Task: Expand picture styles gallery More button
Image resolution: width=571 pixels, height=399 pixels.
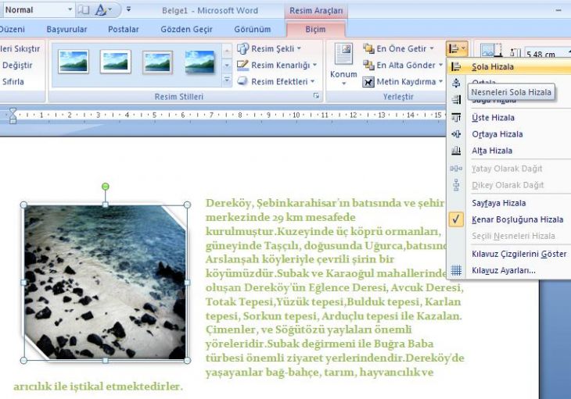Action: tap(227, 80)
